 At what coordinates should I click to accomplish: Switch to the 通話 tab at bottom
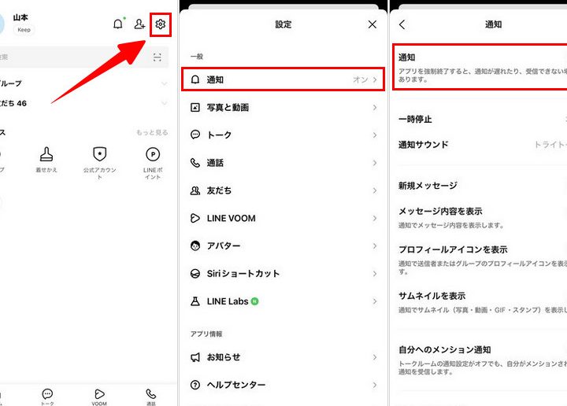pyautogui.click(x=150, y=397)
